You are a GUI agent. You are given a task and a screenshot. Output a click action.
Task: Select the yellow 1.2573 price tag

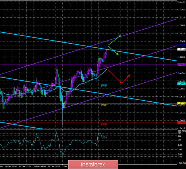click(181, 103)
